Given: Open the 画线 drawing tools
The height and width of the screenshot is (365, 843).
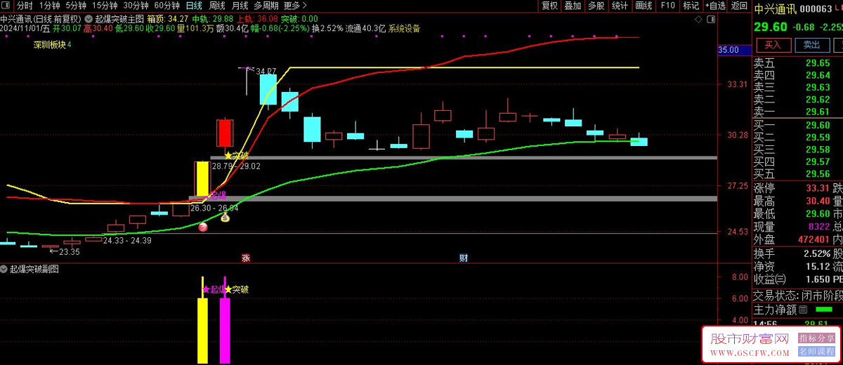Looking at the screenshot, I should point(643,6).
